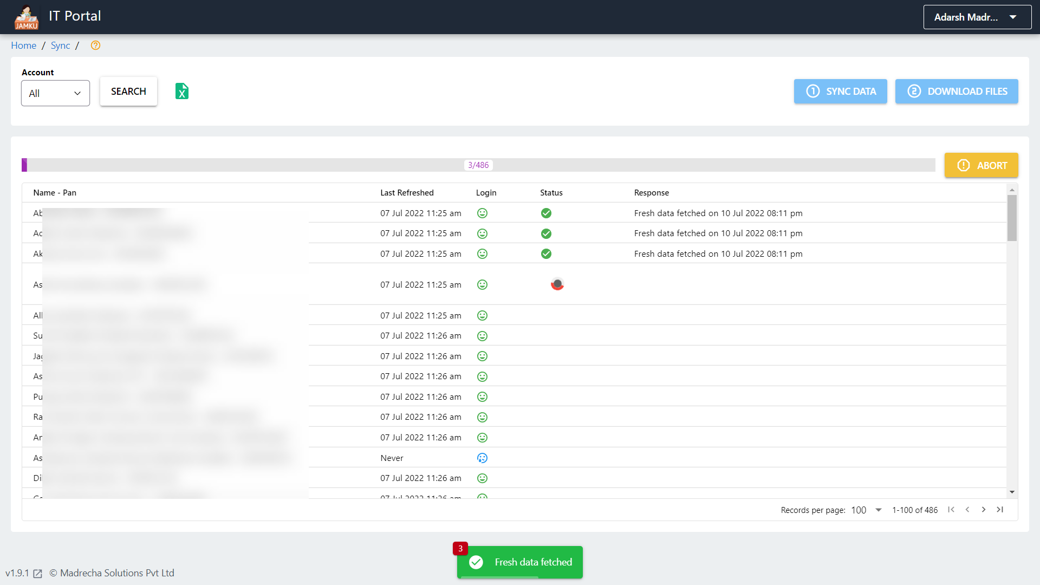This screenshot has height=585, width=1040.
Task: Click the scrollbar down arrow in the table
Action: pyautogui.click(x=1012, y=492)
